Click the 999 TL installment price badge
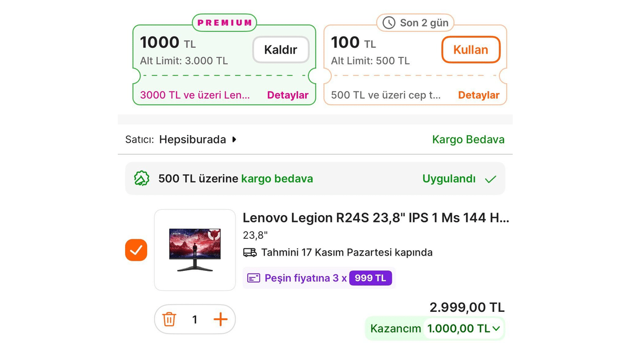The width and height of the screenshot is (631, 355). (x=370, y=278)
